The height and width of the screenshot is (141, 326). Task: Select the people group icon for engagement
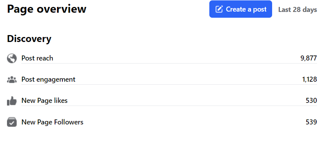click(x=12, y=80)
